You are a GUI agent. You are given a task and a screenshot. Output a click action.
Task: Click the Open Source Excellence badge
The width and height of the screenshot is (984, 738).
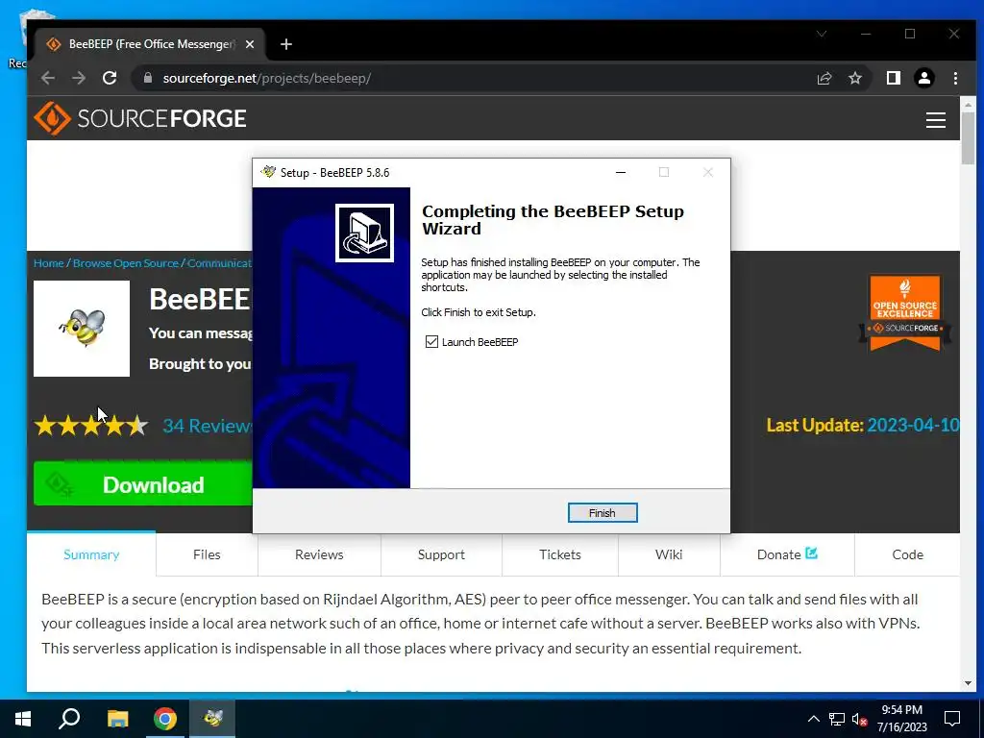[x=904, y=312]
